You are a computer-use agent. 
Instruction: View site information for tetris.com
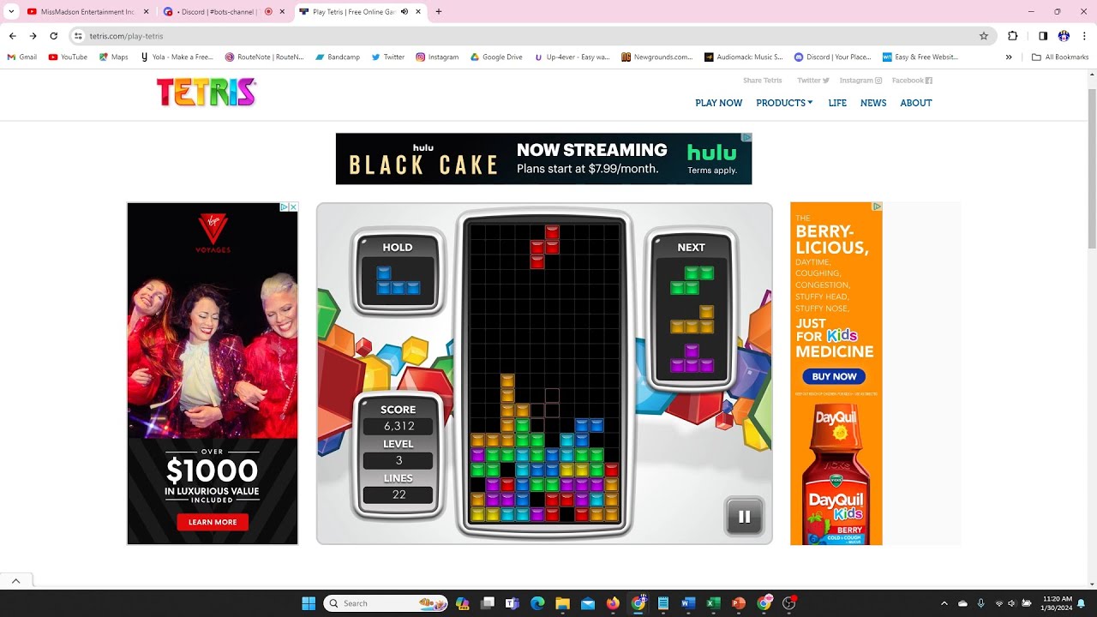pyautogui.click(x=78, y=36)
